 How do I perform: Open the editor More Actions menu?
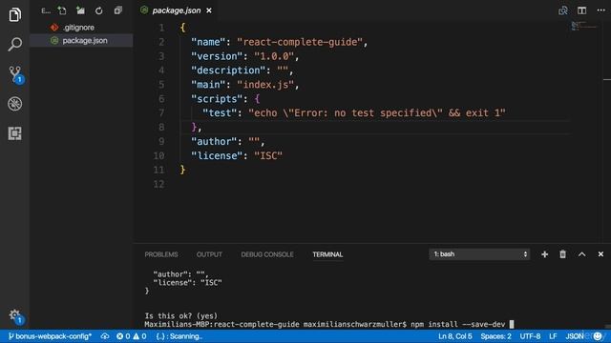click(x=600, y=10)
